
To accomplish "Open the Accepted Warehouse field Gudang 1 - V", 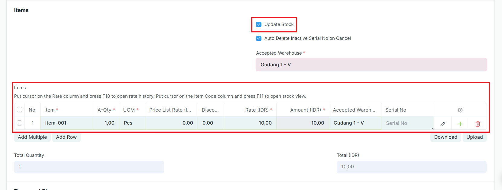I will (x=371, y=65).
